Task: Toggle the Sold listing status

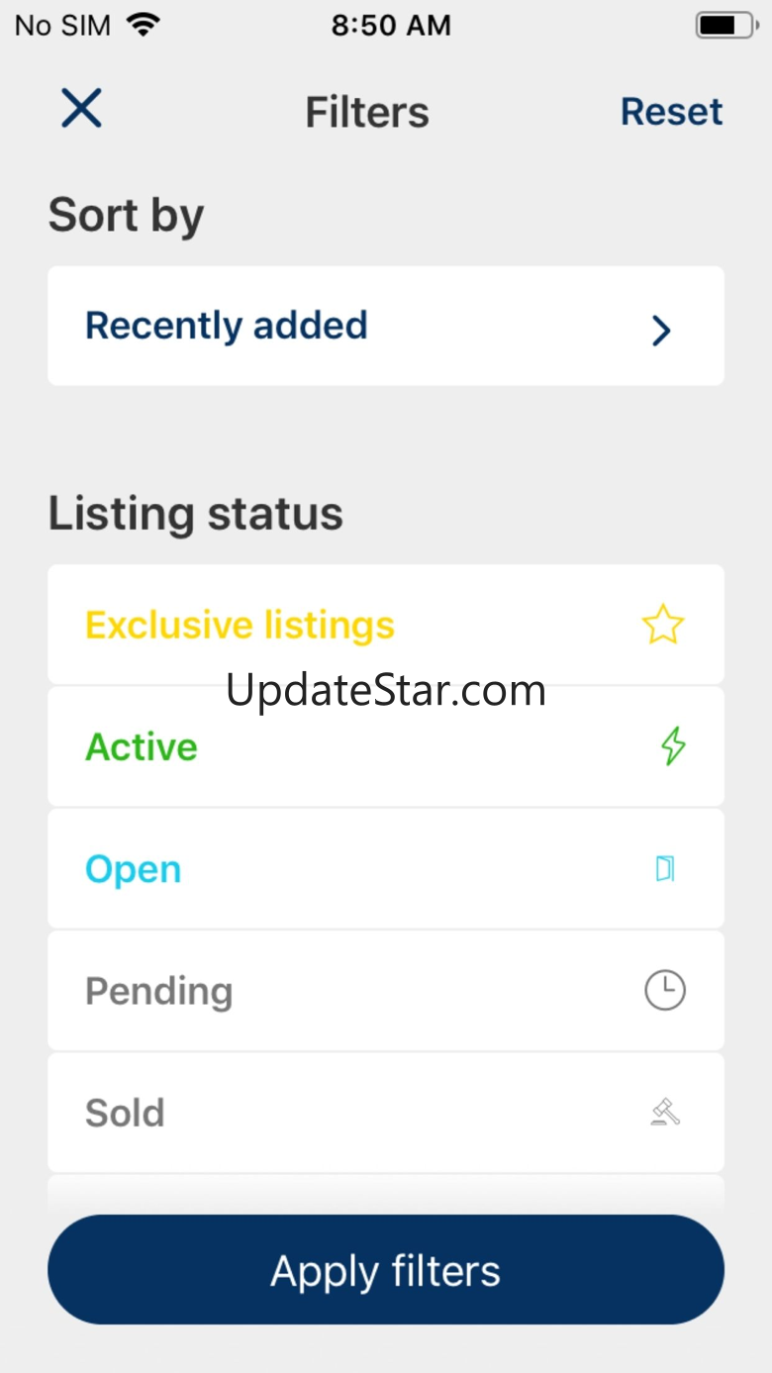Action: click(386, 1113)
